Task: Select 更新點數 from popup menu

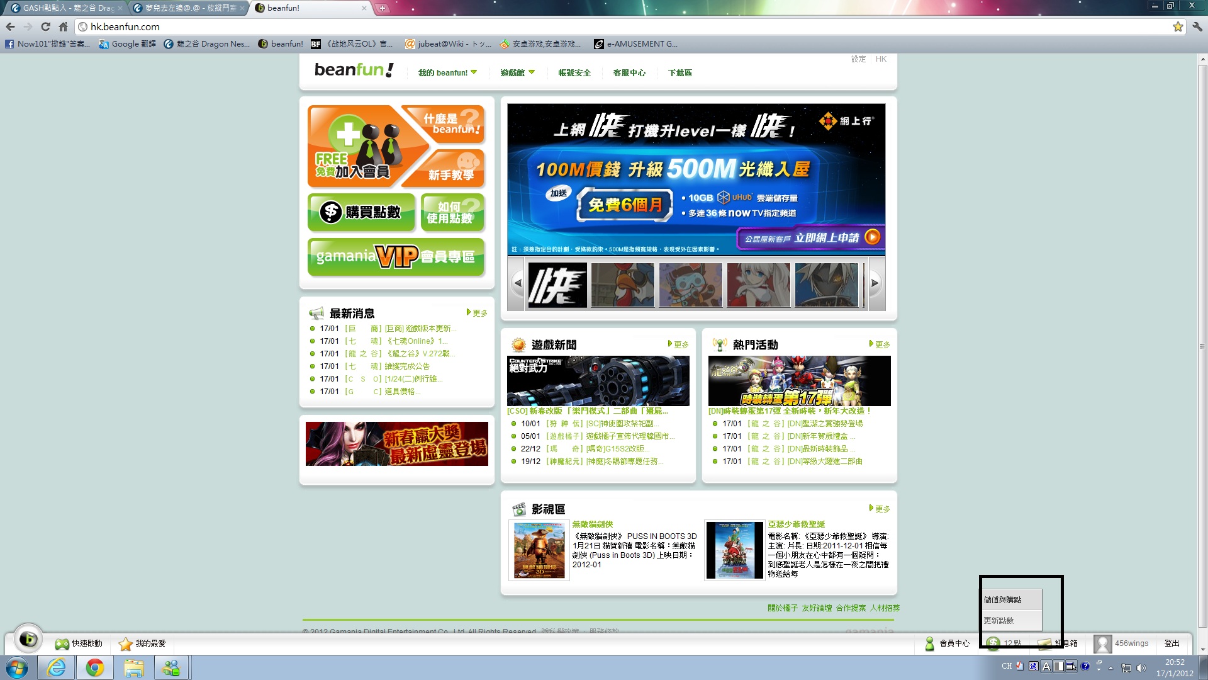Action: (x=999, y=621)
